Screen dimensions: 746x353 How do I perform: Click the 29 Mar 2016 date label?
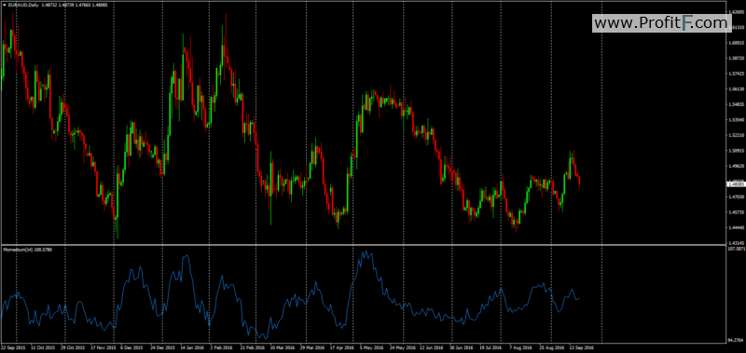click(x=311, y=347)
